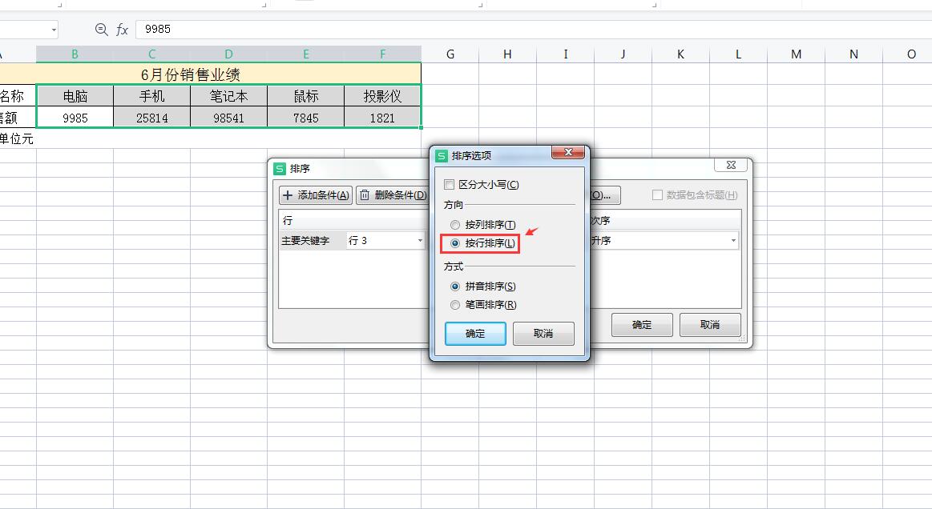The width and height of the screenshot is (932, 509).
Task: Confirm sort options with 确定 button
Action: coord(474,334)
